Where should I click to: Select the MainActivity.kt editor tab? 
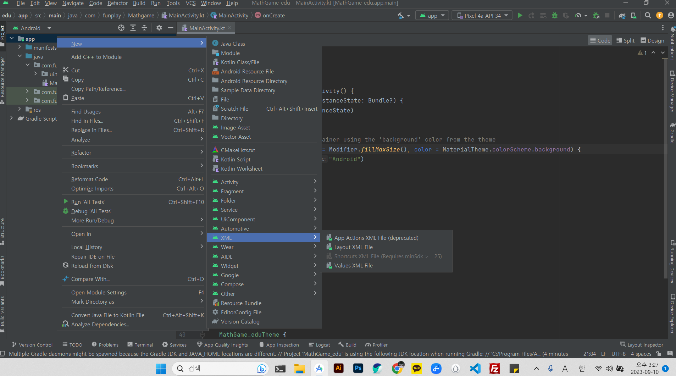point(206,28)
